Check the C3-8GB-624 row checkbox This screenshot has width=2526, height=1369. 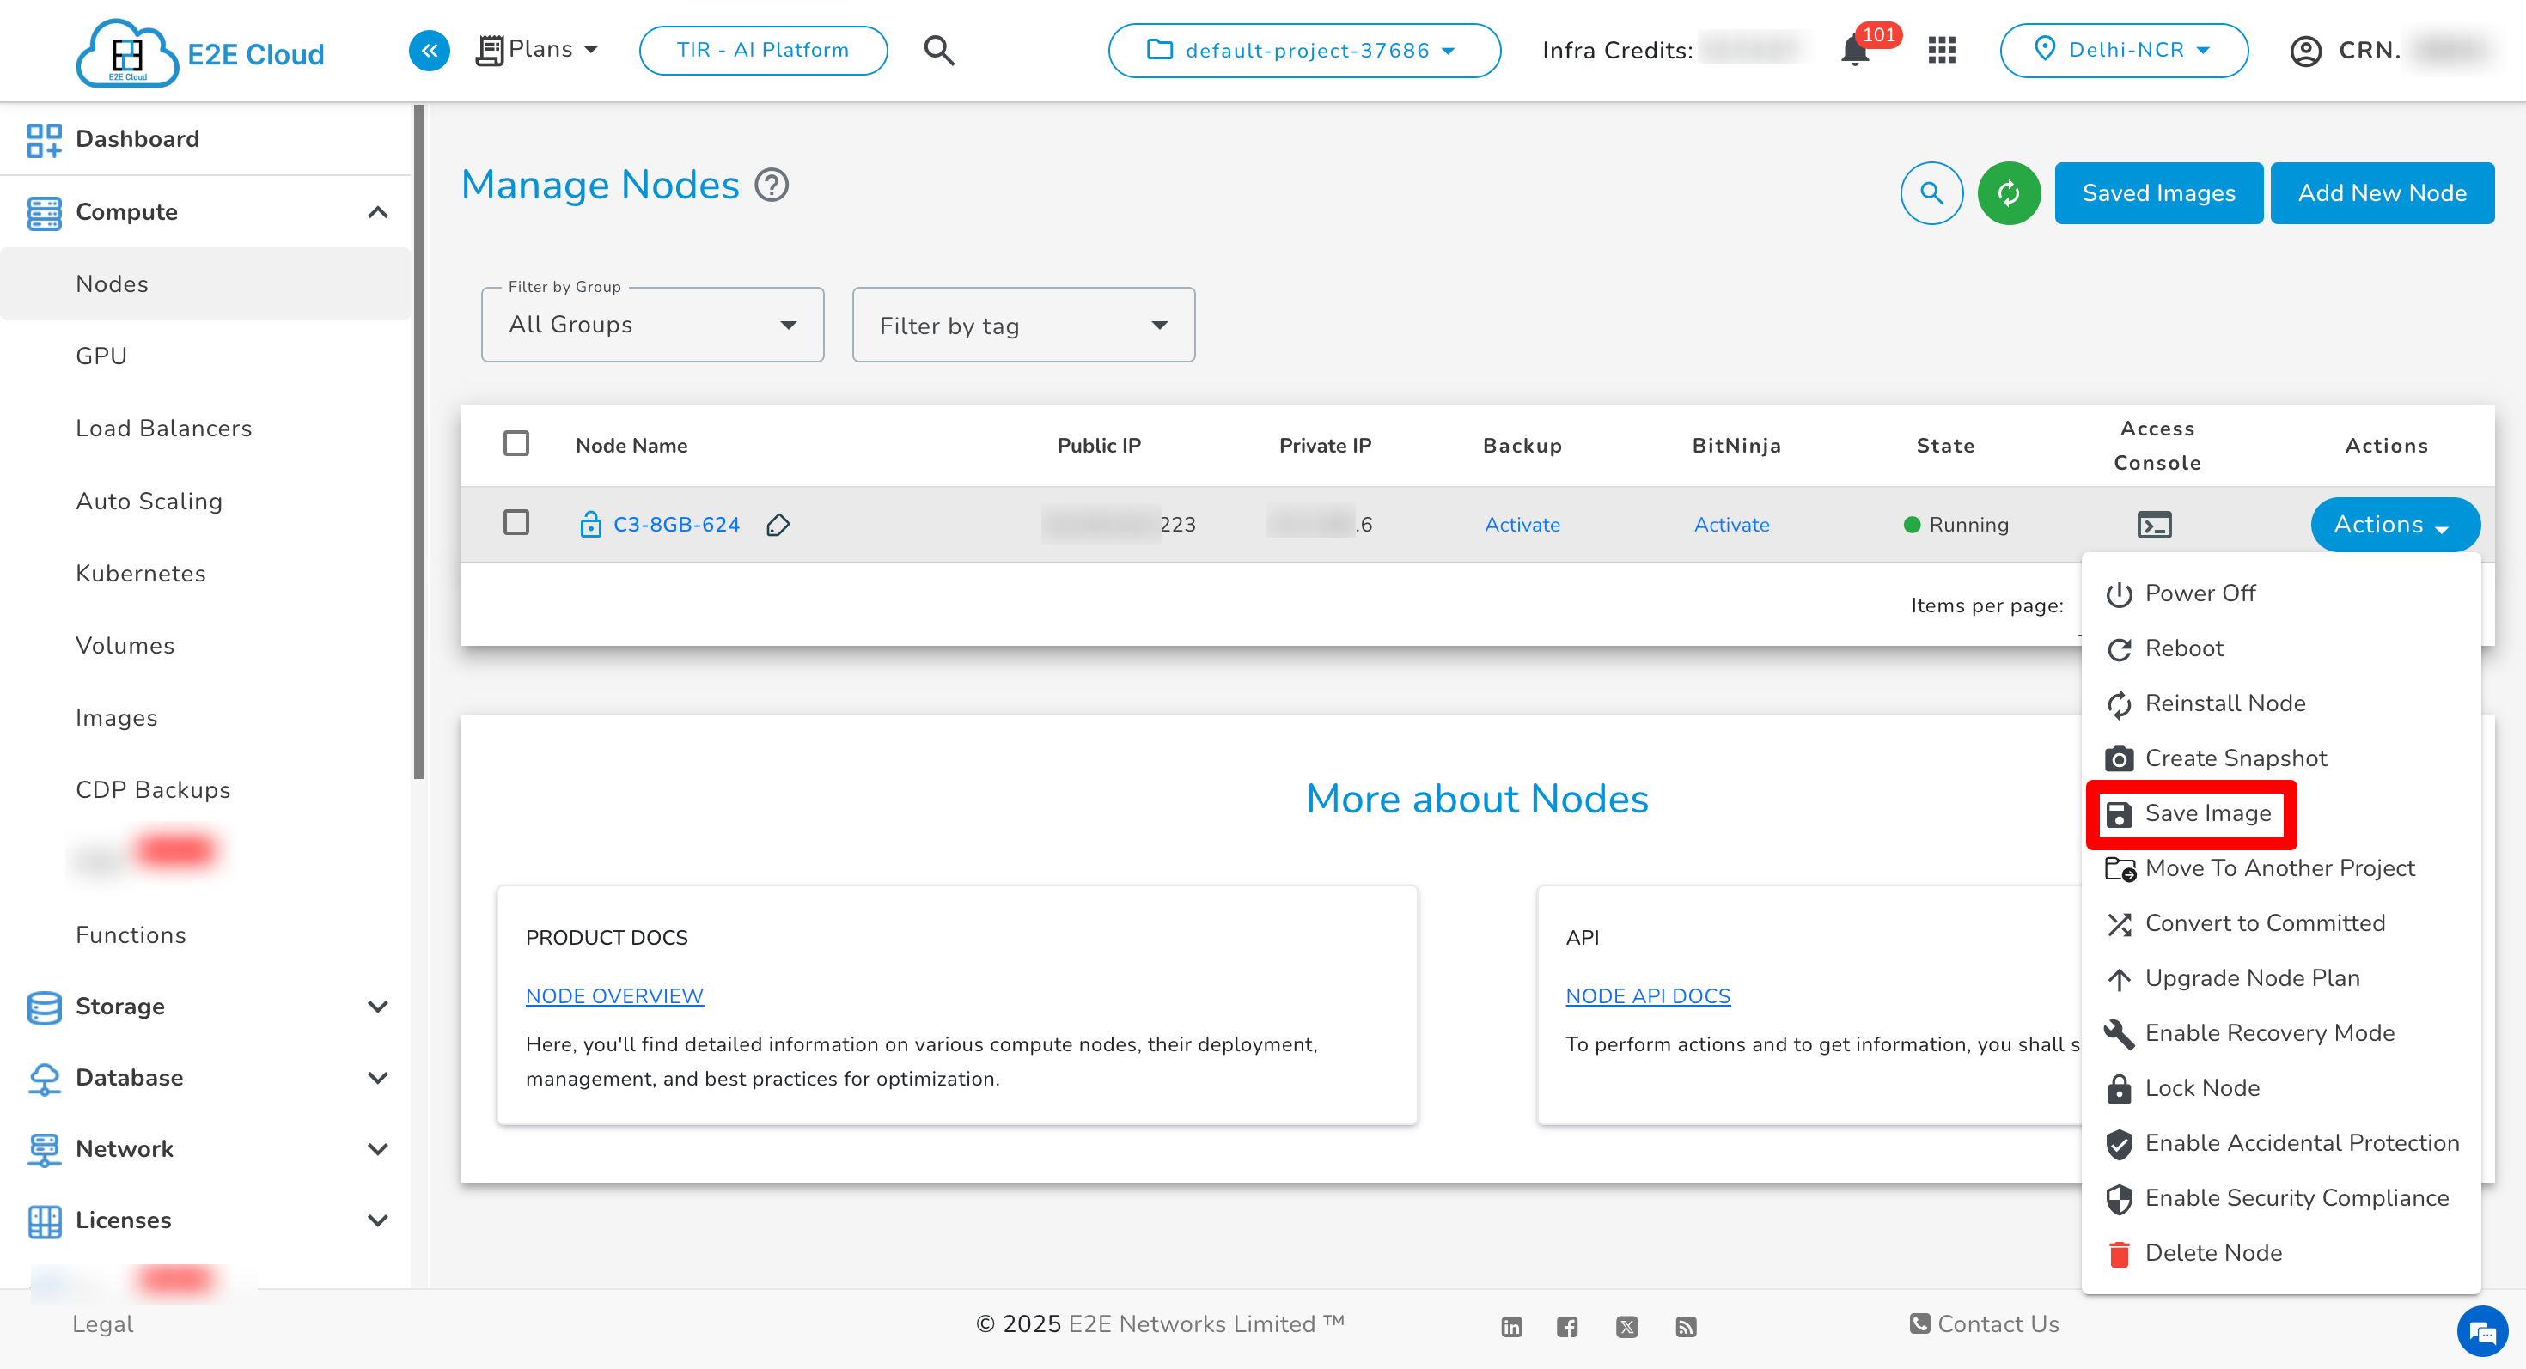pos(516,522)
